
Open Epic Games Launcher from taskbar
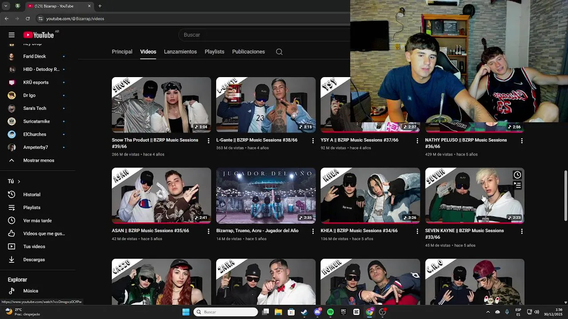click(x=343, y=312)
